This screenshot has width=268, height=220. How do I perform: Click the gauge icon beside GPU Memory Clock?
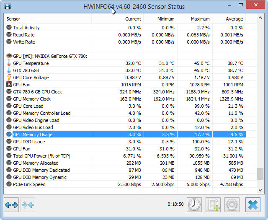9,99
